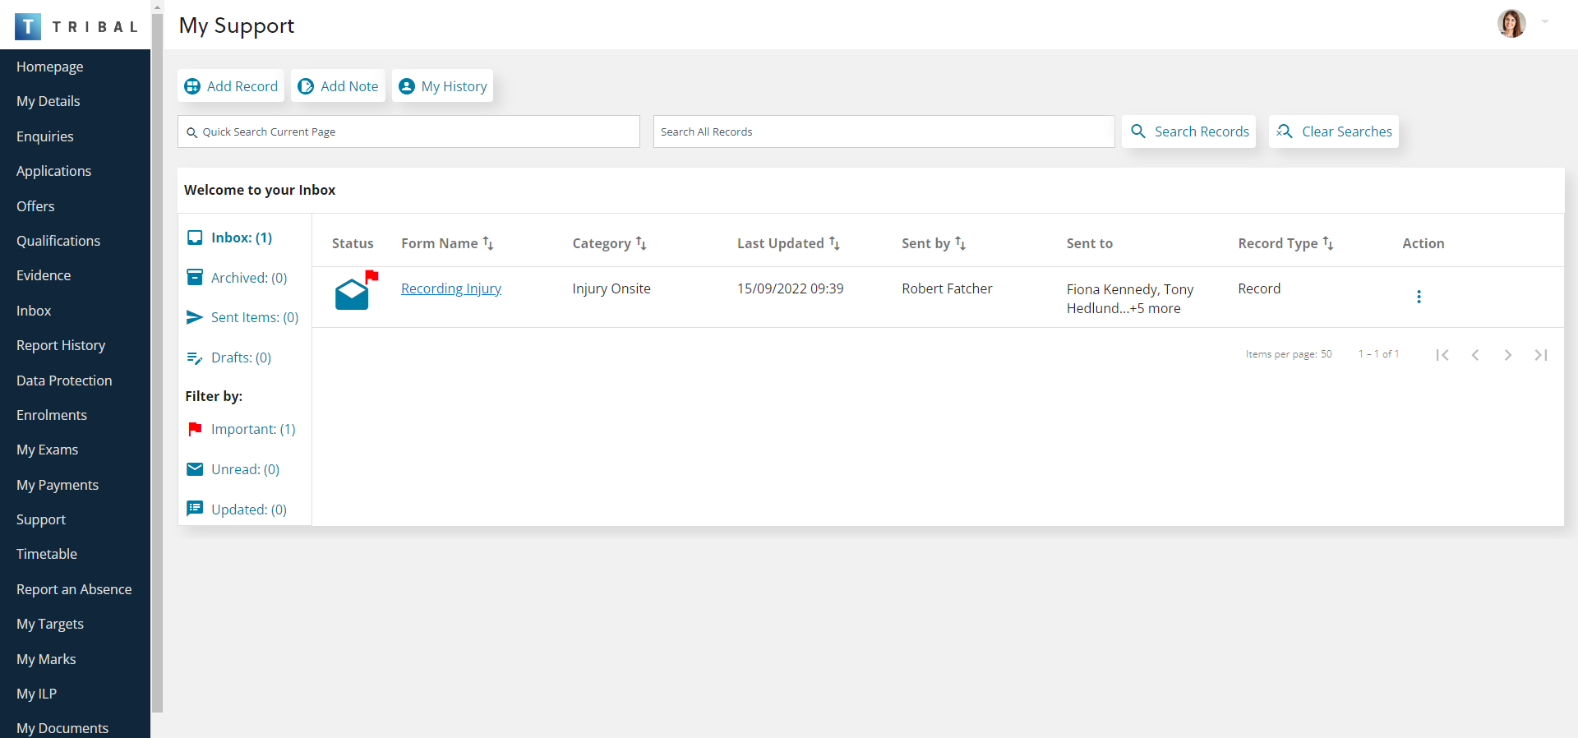This screenshot has width=1578, height=738.
Task: Open the user avatar profile picture
Action: (1511, 23)
